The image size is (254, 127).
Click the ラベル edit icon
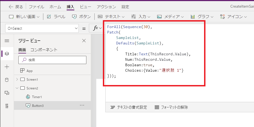(x=49, y=17)
